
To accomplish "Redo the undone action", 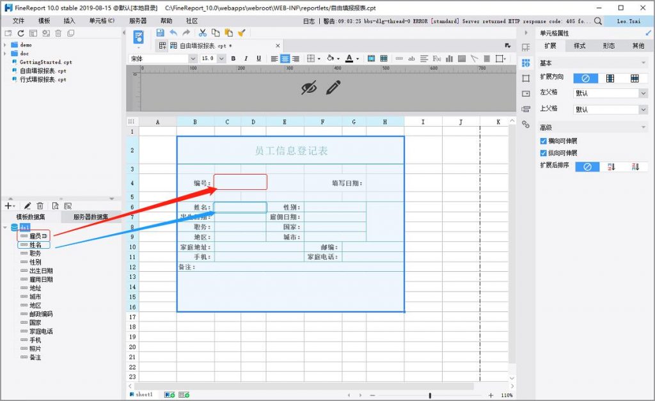I will point(186,33).
